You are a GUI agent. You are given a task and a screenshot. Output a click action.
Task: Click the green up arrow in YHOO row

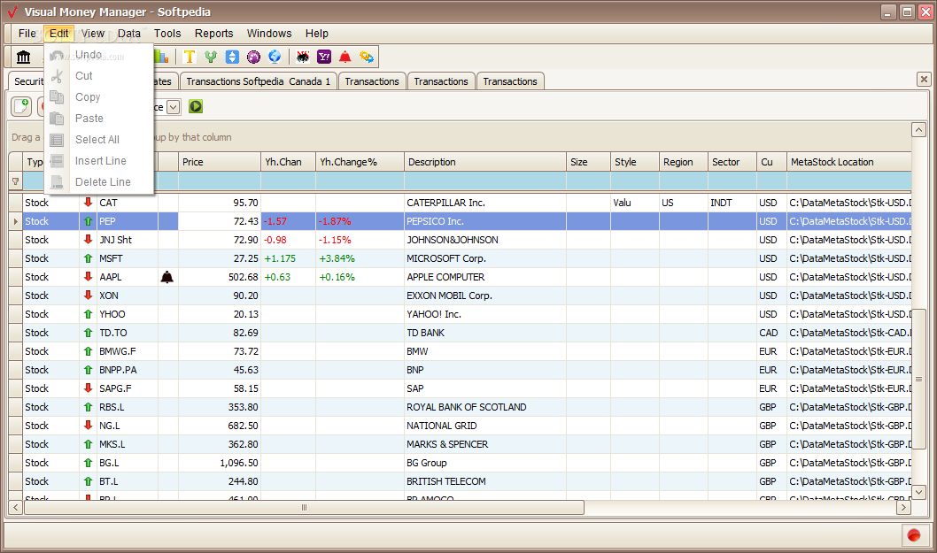[x=88, y=314]
